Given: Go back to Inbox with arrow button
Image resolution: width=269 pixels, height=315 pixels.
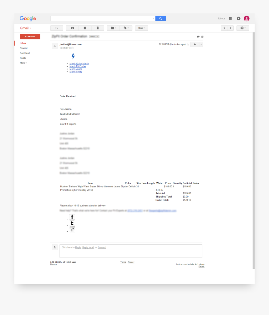Looking at the screenshot, I should pyautogui.click(x=57, y=28).
